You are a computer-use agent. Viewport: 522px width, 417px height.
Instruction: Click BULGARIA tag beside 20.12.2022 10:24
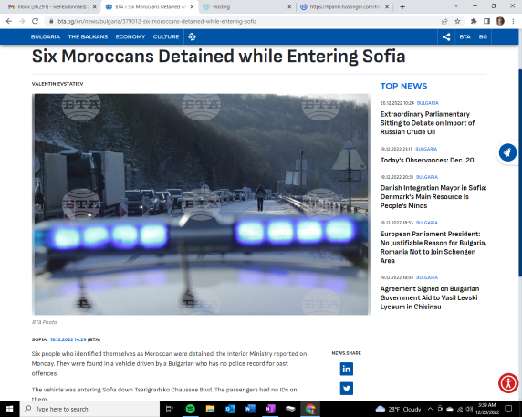click(x=427, y=103)
